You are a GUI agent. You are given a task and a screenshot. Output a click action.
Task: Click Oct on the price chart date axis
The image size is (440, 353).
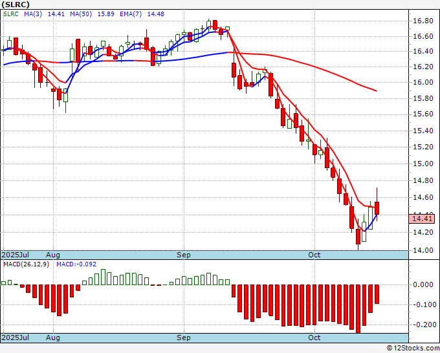pos(314,255)
